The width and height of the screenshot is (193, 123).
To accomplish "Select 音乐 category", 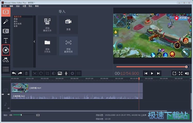I will (x=16, y=21).
